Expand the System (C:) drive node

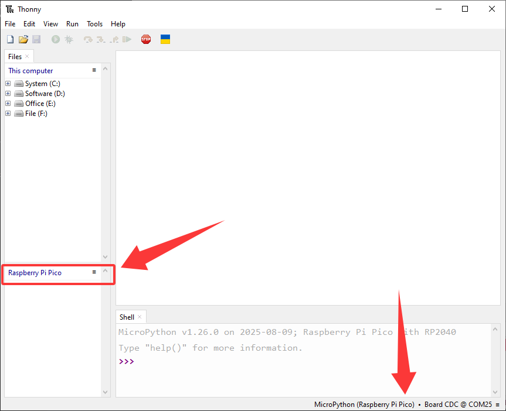8,84
